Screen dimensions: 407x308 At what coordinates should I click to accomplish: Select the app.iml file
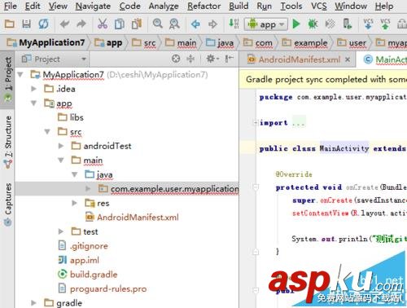tap(79, 260)
